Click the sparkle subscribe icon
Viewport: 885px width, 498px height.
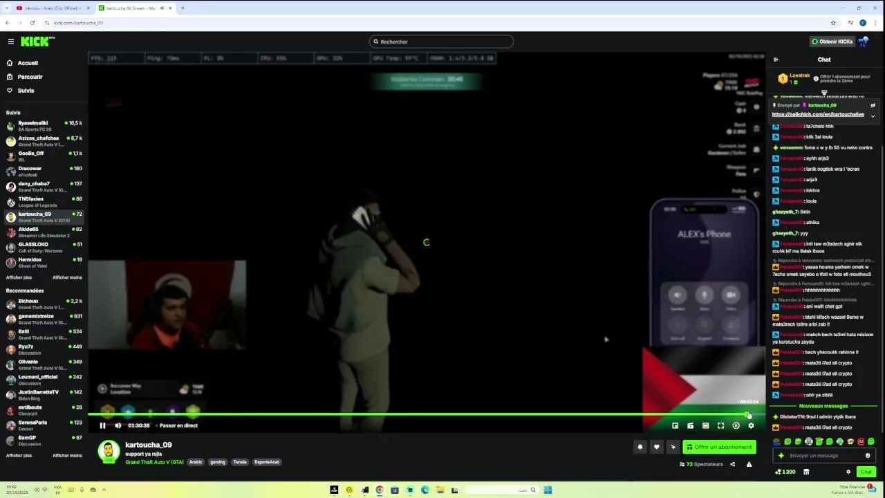pos(673,447)
